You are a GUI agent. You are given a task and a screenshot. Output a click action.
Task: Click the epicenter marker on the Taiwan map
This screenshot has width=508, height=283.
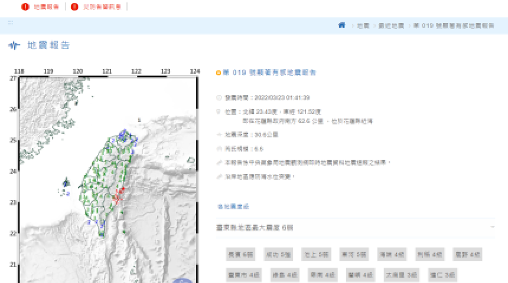(x=122, y=189)
